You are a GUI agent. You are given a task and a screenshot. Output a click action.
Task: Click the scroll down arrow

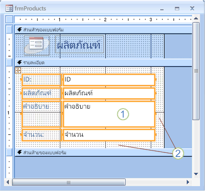[x=196, y=174]
